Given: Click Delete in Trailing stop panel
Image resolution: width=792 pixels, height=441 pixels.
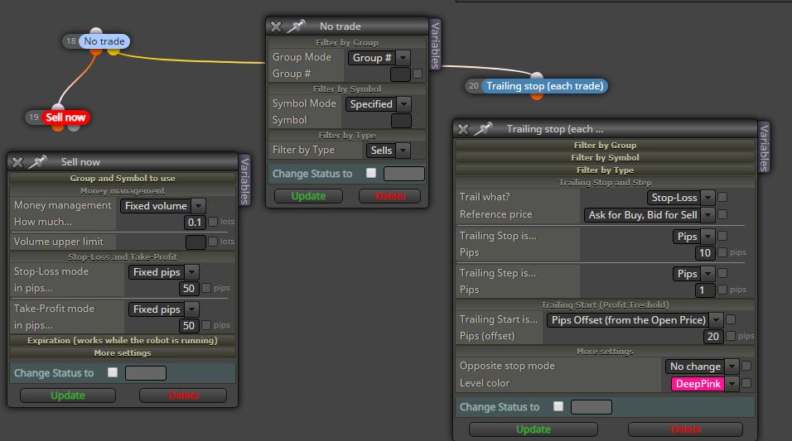Looking at the screenshot, I should 685,429.
